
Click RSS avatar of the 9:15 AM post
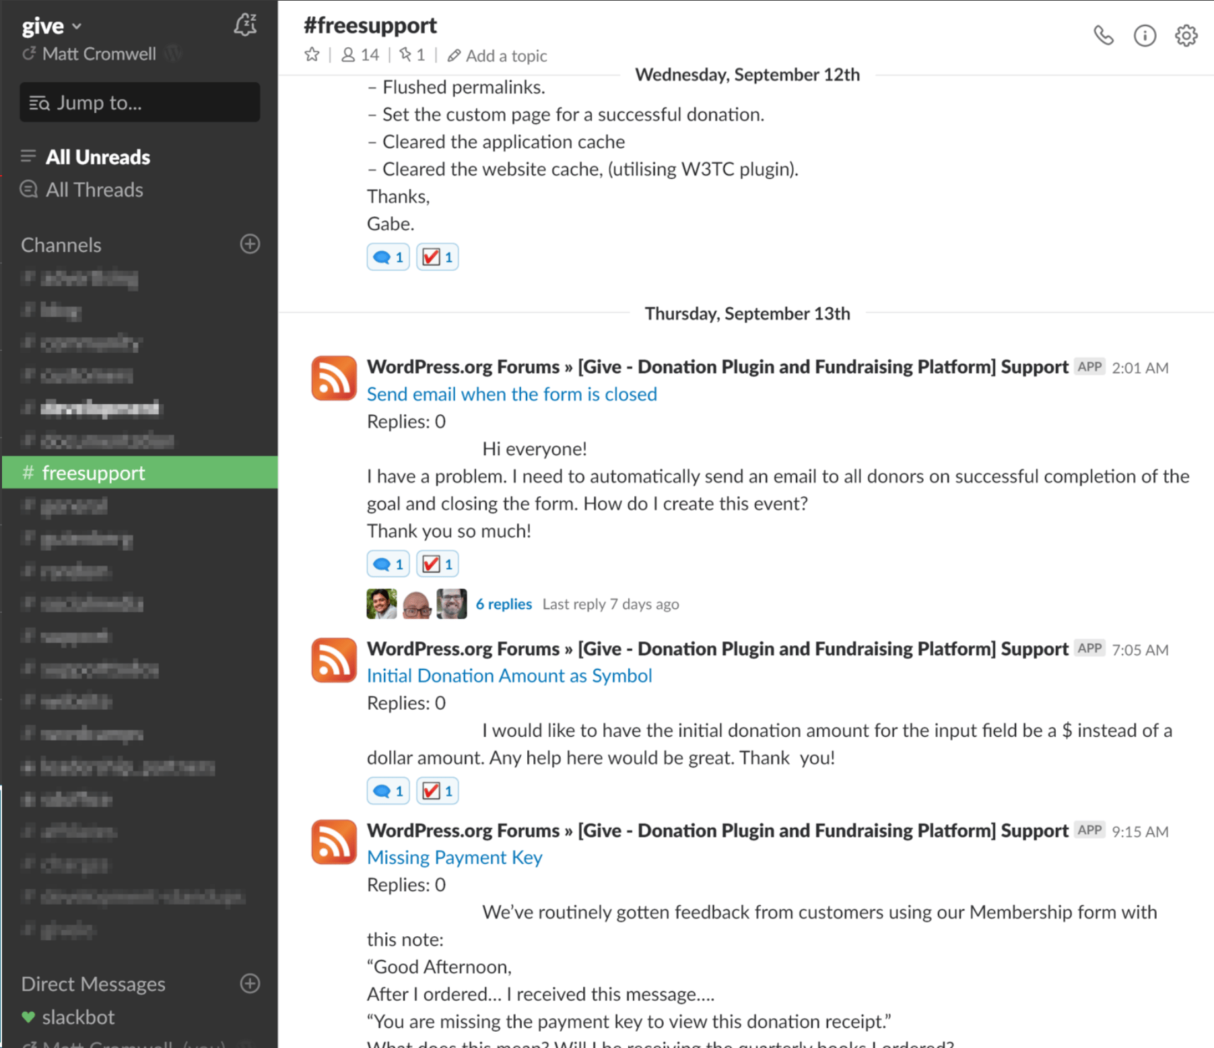point(333,842)
